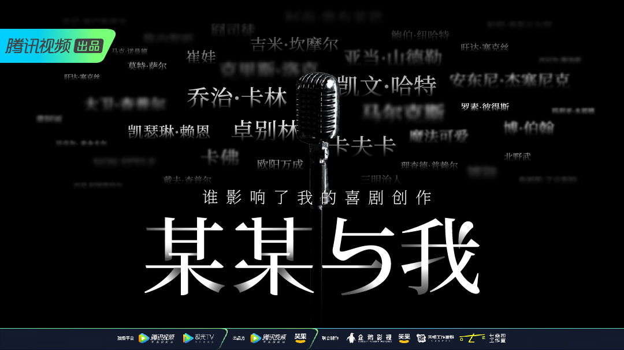Click the name 卡夫卡 beside the microphone

pyautogui.click(x=364, y=146)
